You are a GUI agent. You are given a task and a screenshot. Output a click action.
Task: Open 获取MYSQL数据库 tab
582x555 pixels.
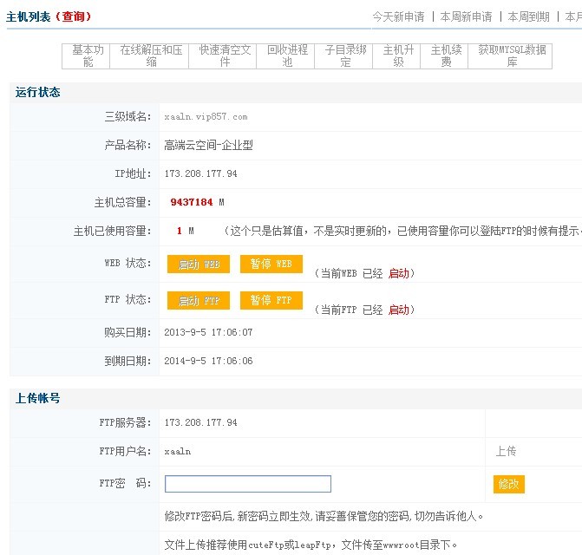click(513, 55)
